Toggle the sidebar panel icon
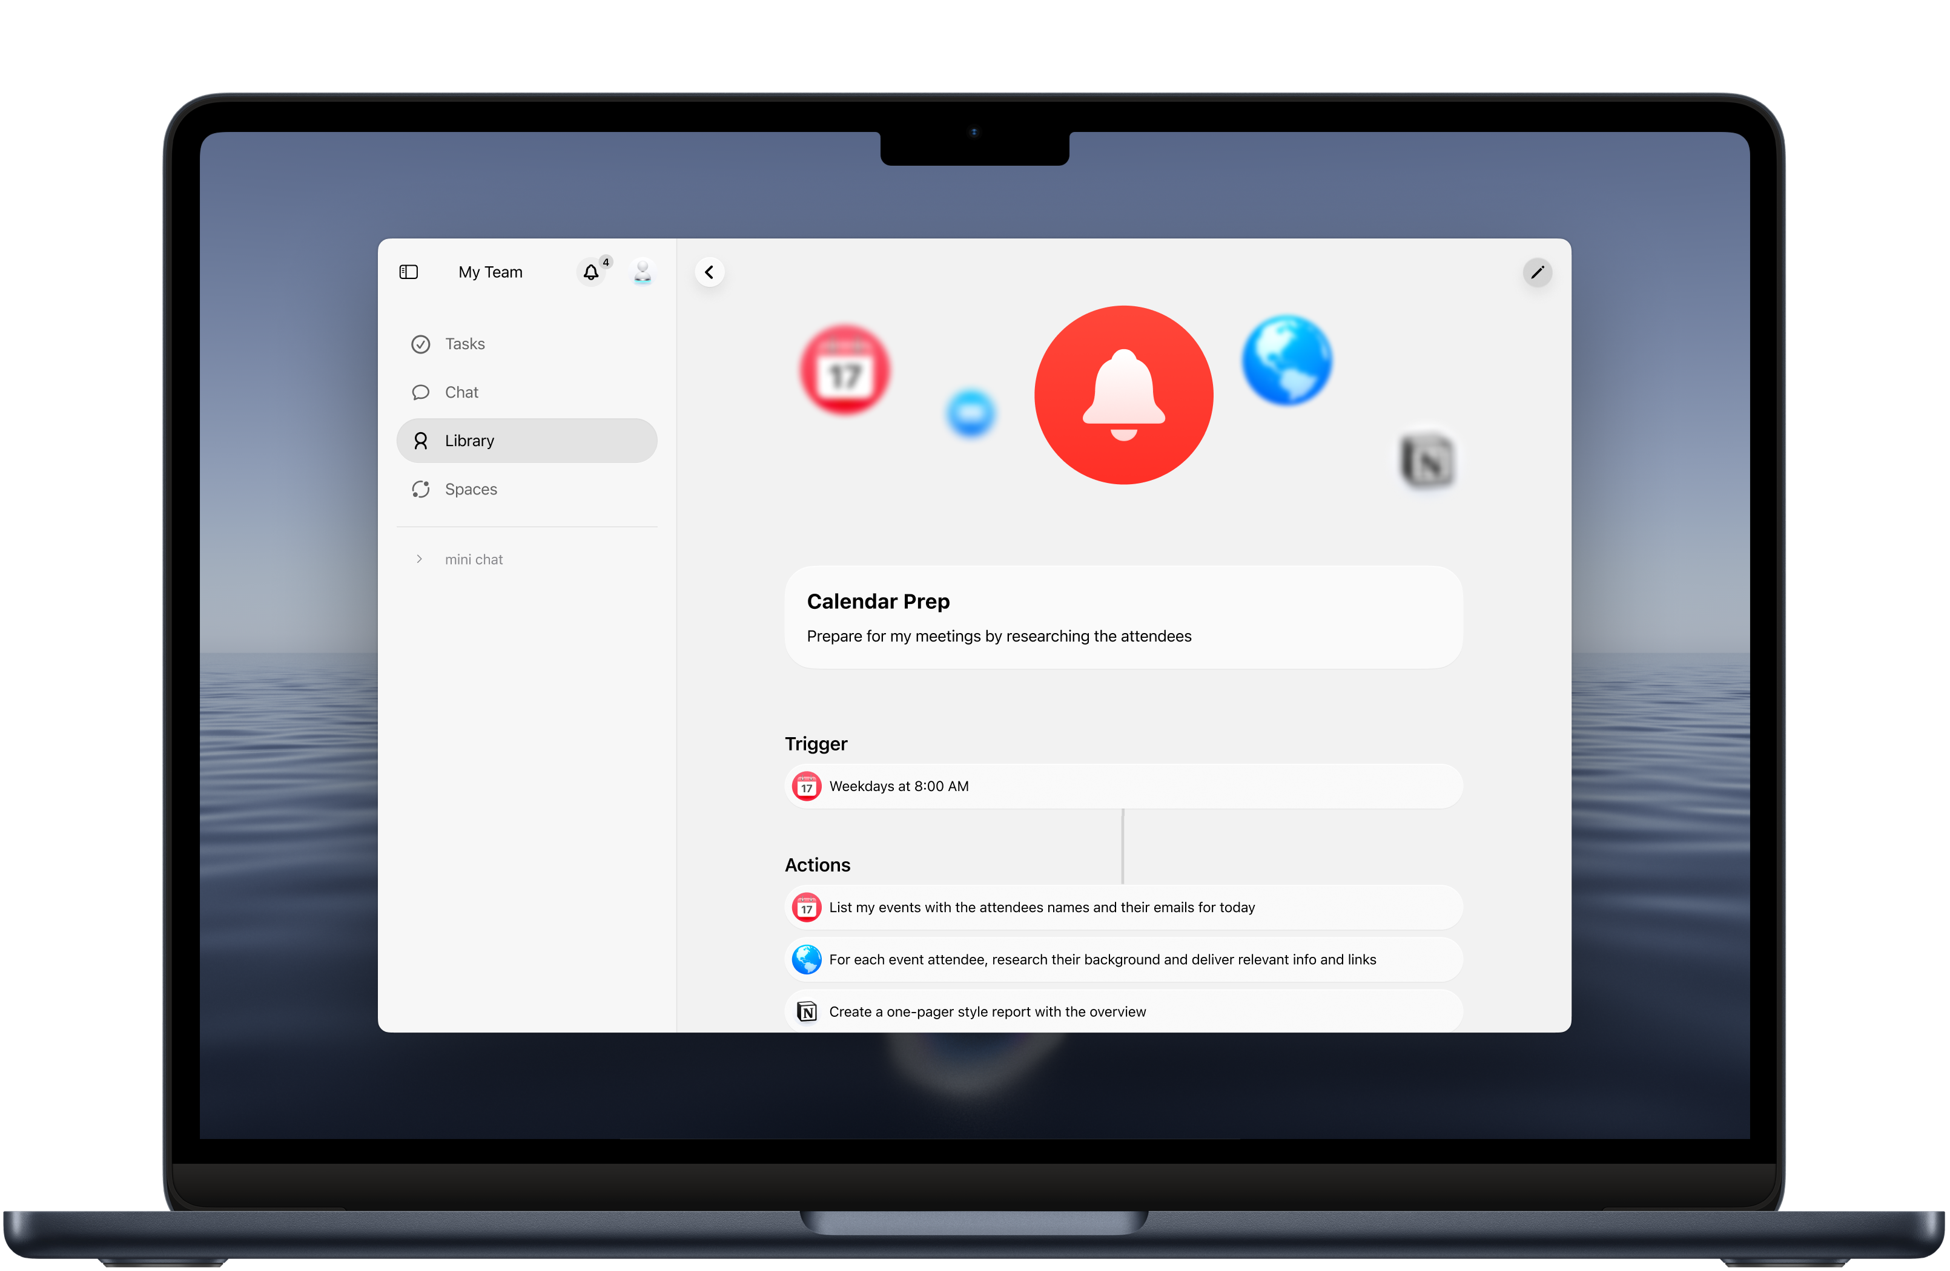 pyautogui.click(x=408, y=272)
